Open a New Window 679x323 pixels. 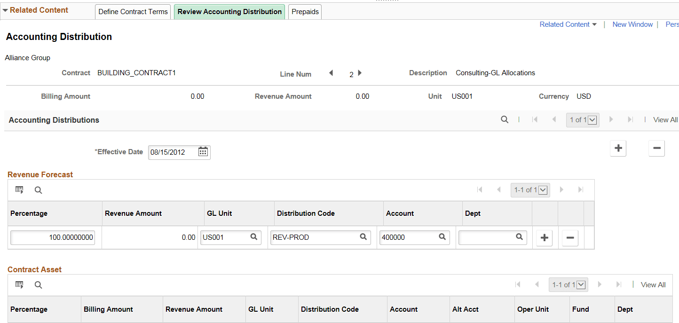632,24
